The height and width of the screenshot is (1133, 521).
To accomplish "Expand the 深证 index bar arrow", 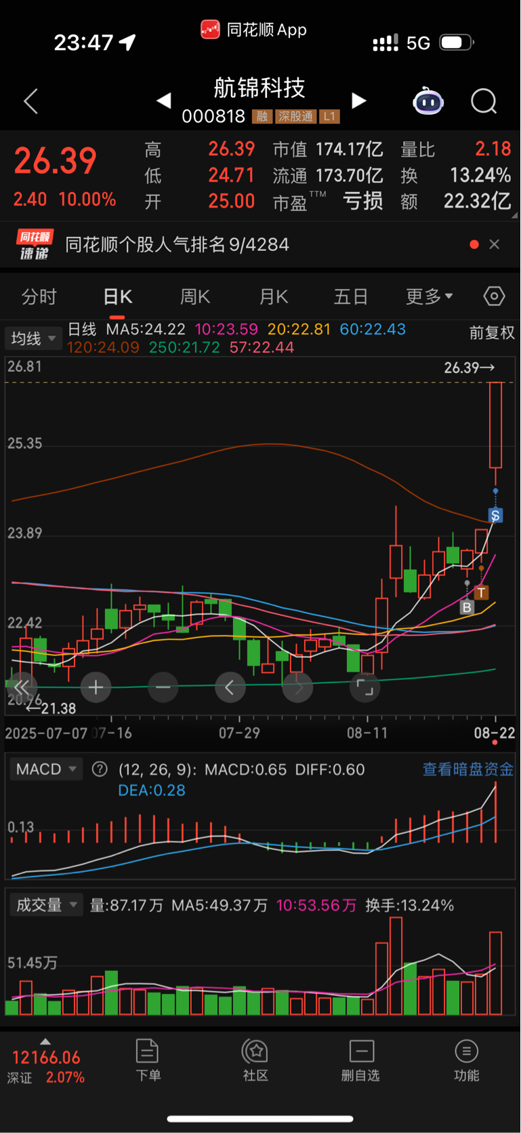I will tap(45, 1041).
